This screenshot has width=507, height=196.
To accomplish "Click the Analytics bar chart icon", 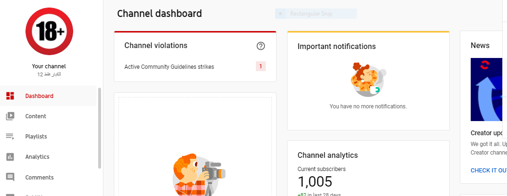I will tap(10, 157).
